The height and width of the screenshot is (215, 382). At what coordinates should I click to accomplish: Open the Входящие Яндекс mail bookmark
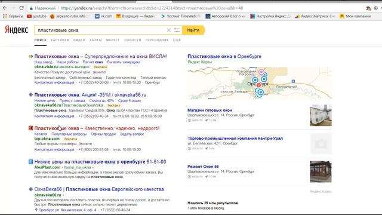(x=135, y=16)
